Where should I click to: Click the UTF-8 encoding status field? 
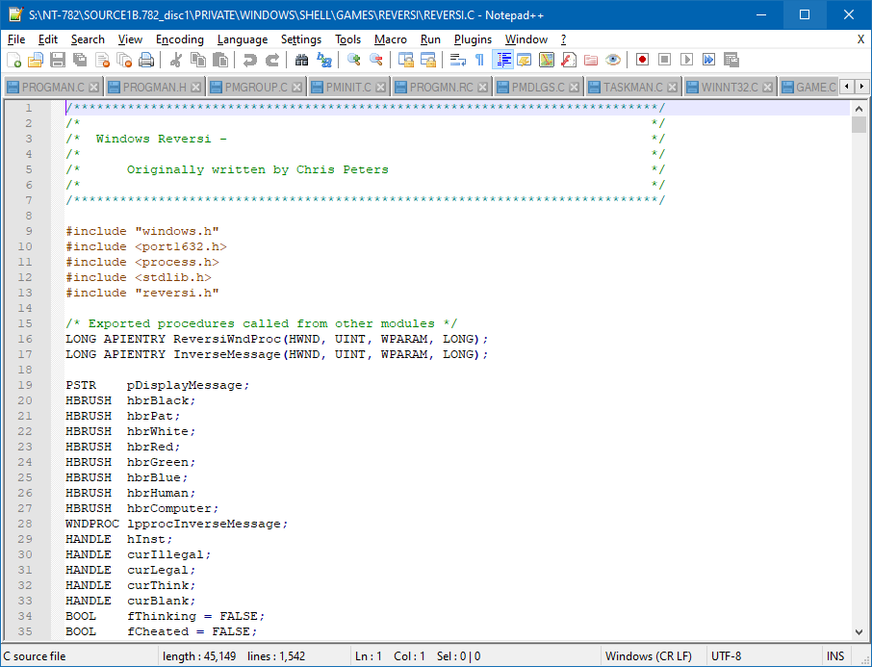coord(726,656)
